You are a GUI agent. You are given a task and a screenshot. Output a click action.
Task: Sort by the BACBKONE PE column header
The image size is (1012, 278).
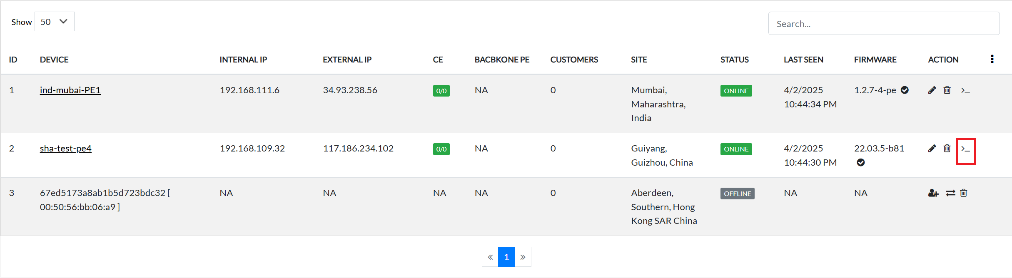(502, 60)
